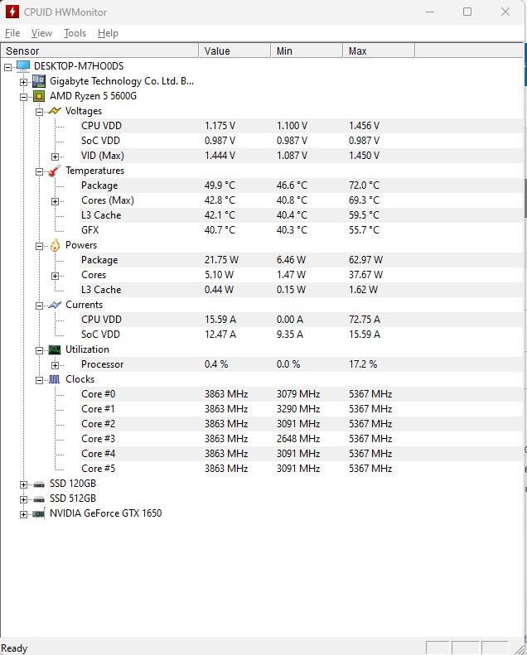Click the Max column header
Screen dimensions: 527x655
tap(379, 51)
